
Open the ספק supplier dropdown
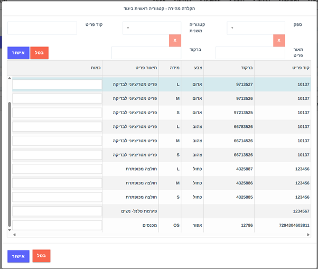coord(248,28)
